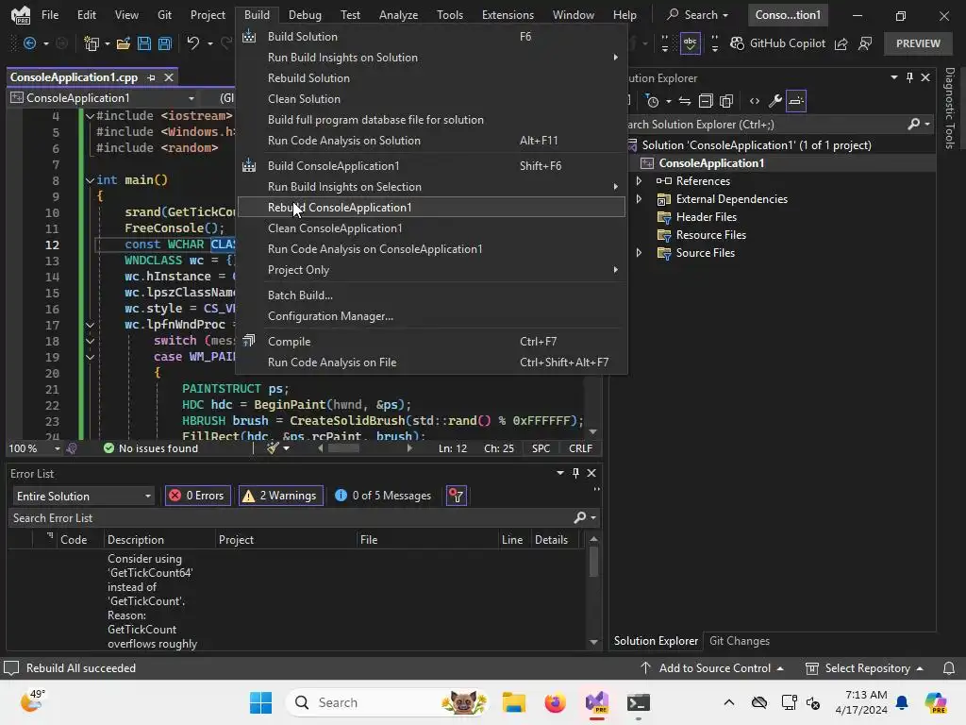The height and width of the screenshot is (725, 966).
Task: Click Select Repository button
Action: click(865, 668)
